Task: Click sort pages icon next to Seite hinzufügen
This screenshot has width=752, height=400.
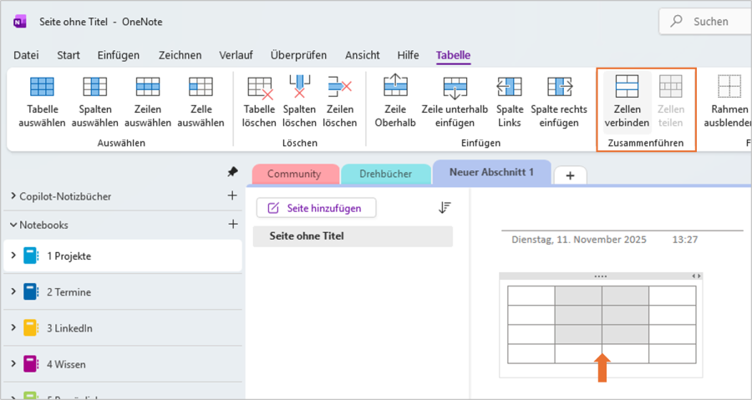Action: pyautogui.click(x=445, y=207)
